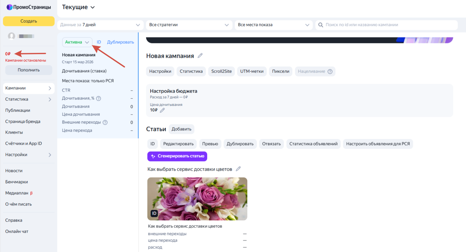
Task: Edit the 10₽ read-through price pencil
Action: (162, 110)
